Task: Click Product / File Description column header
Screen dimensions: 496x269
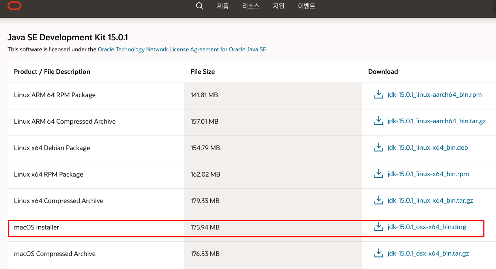Action: point(52,71)
